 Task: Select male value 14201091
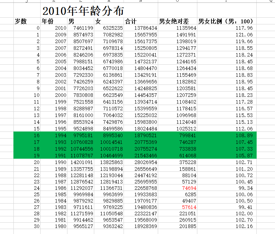coord(82,162)
